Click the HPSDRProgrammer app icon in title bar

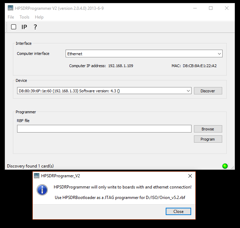click(x=10, y=8)
